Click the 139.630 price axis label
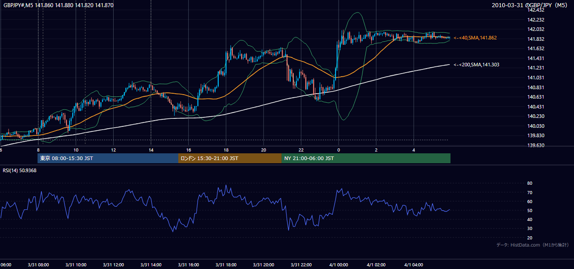 click(x=536, y=145)
